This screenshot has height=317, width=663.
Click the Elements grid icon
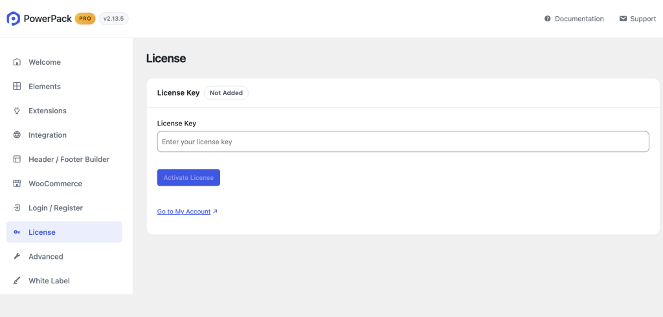(x=17, y=86)
